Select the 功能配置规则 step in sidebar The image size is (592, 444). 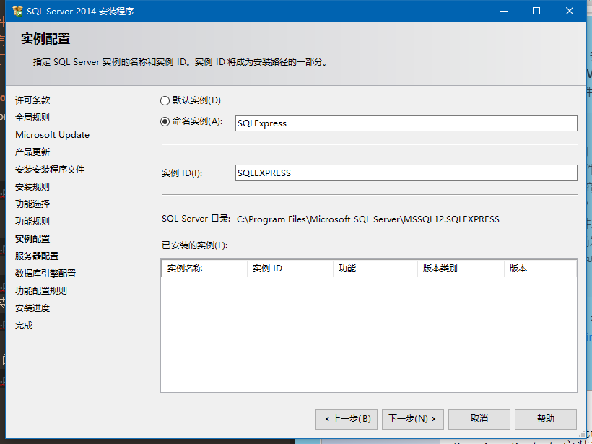(41, 291)
